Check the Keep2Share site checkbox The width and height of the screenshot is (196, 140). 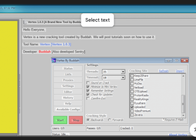(x=132, y=76)
